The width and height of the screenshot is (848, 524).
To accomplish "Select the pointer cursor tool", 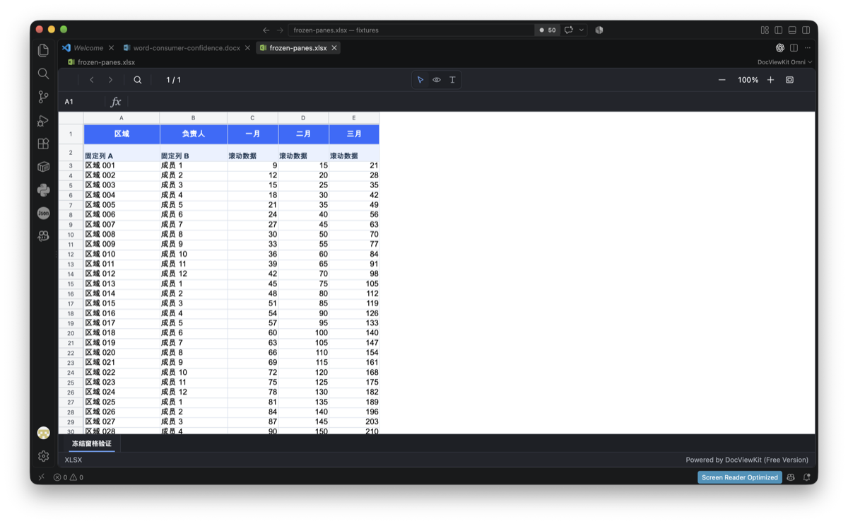I will (420, 80).
